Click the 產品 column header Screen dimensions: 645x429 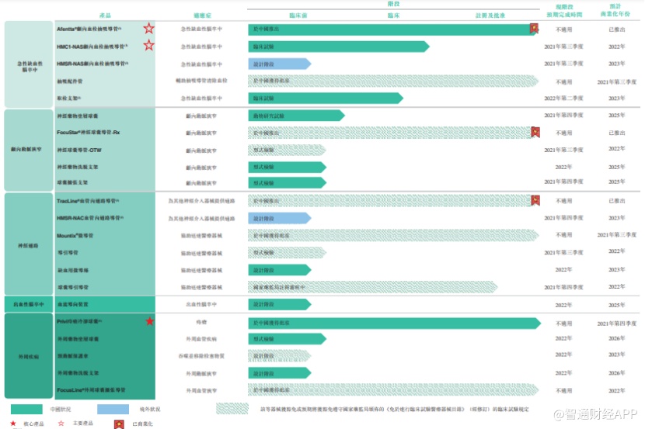pyautogui.click(x=105, y=16)
